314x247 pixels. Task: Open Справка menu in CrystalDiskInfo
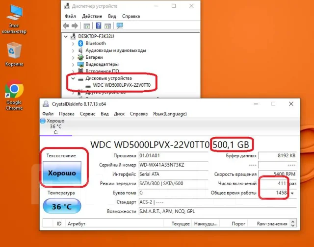point(138,114)
